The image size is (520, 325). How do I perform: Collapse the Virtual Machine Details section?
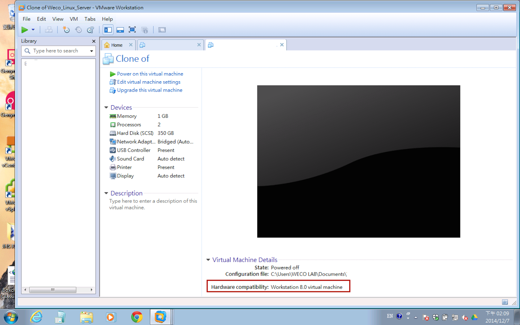tap(208, 260)
